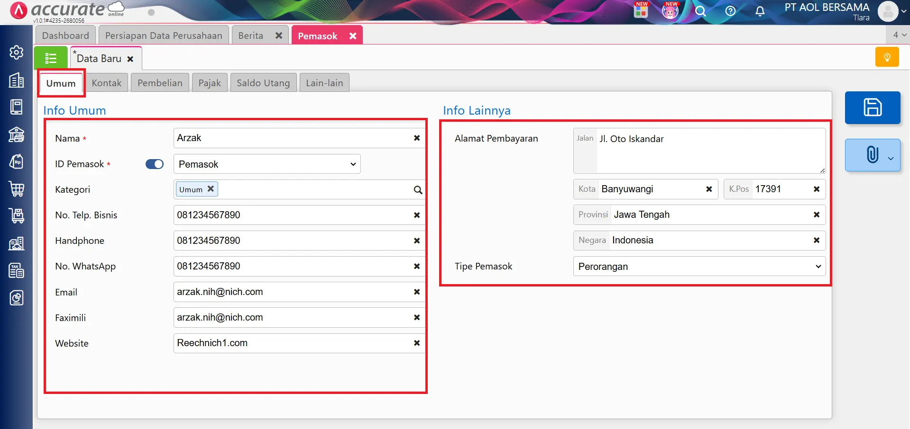Switch to the Lain-lain tab

tap(324, 83)
